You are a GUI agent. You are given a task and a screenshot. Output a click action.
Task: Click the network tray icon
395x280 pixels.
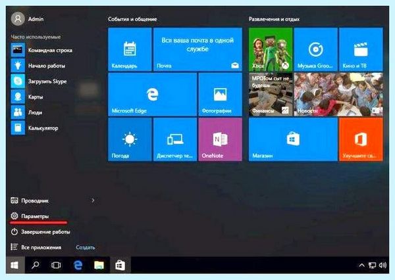pyautogui.click(x=372, y=265)
